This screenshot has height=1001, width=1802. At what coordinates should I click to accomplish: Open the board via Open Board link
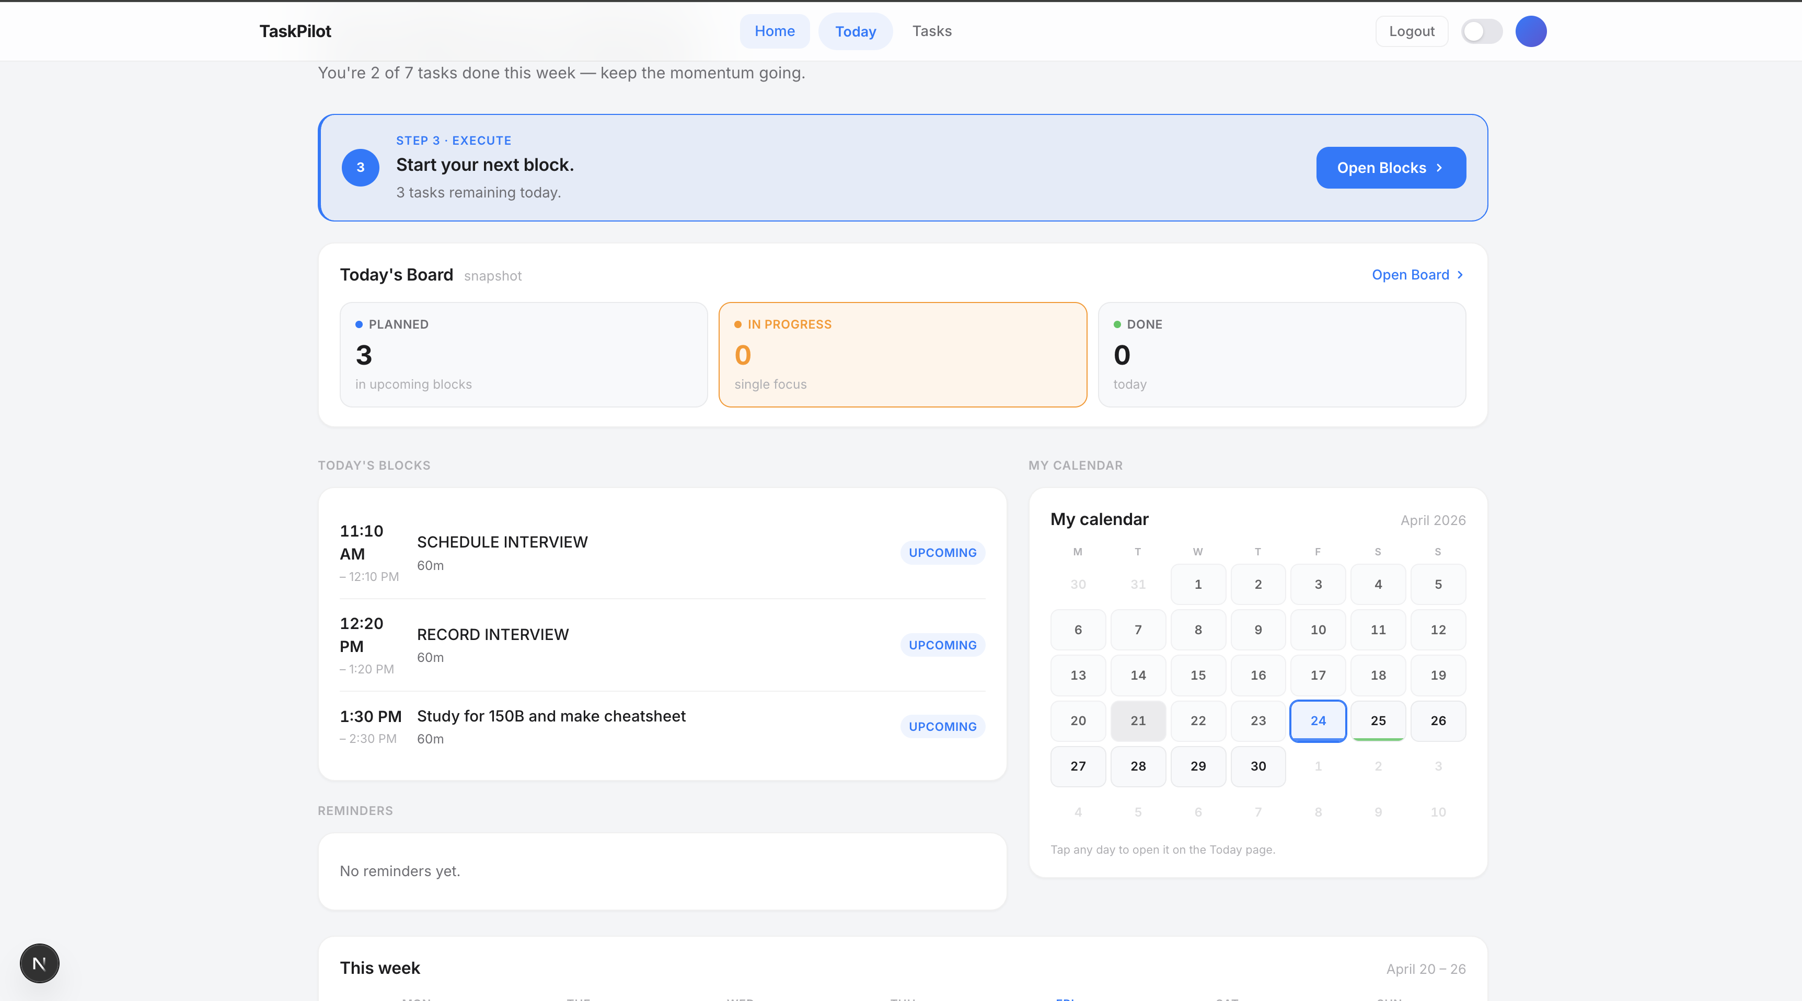1410,275
